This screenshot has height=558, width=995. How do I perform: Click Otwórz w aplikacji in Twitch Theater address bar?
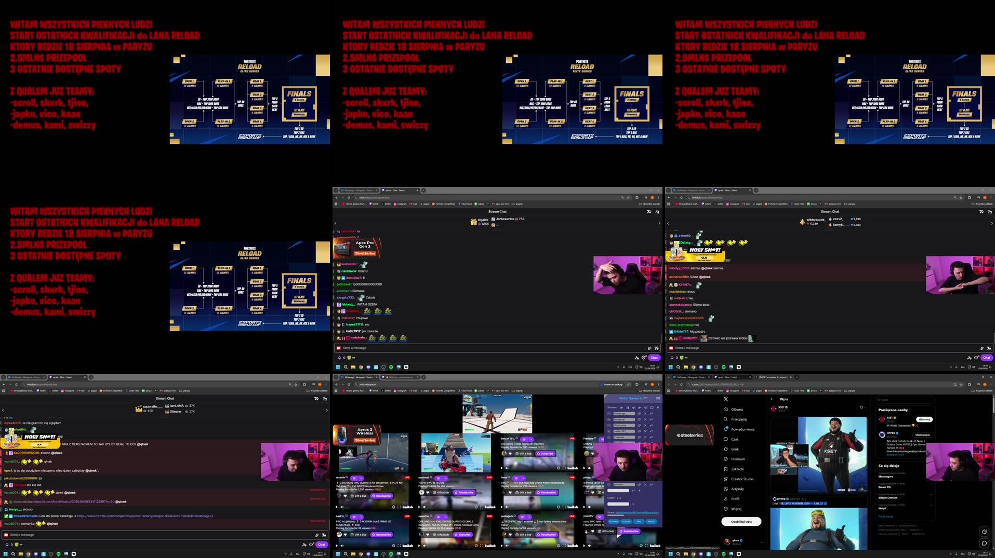[612, 385]
